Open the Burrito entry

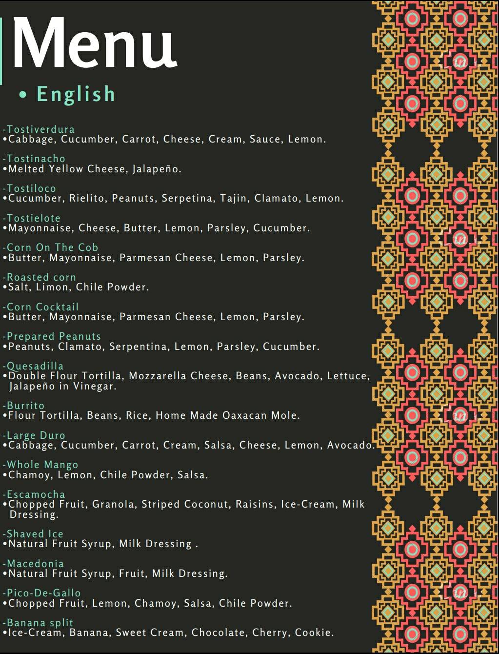(25, 406)
